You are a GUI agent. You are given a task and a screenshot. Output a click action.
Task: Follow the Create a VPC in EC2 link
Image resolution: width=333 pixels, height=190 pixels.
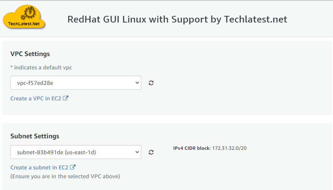point(36,99)
